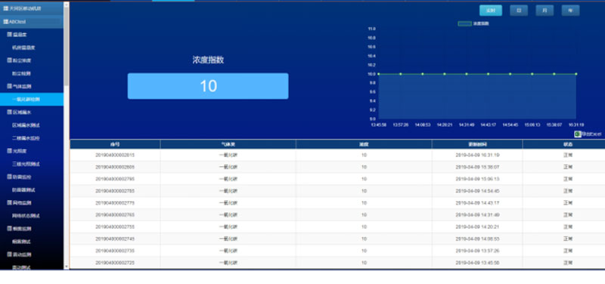The width and height of the screenshot is (605, 284).
Task: Click update time 2019-04-09 14:20:21
Action: 477,227
